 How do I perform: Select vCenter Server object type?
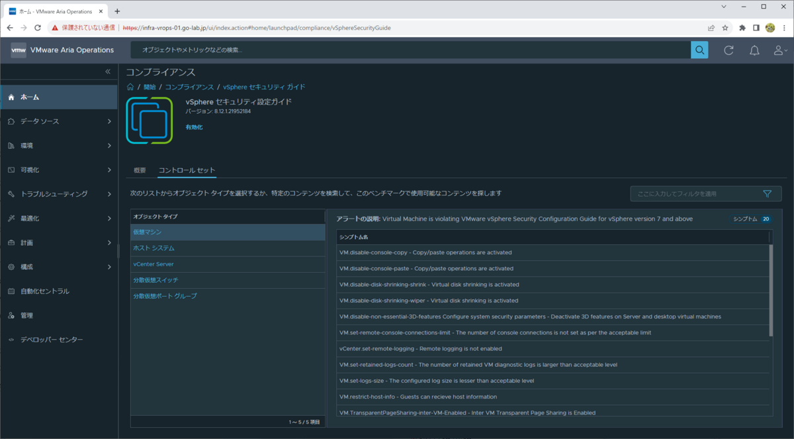[228, 264]
